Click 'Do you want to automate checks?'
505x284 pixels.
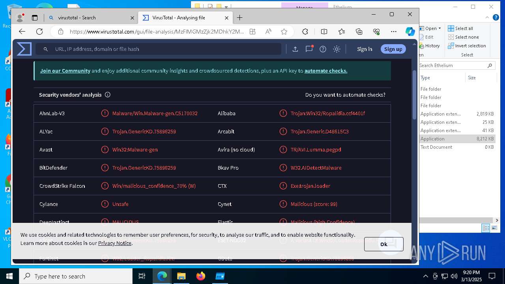345,95
